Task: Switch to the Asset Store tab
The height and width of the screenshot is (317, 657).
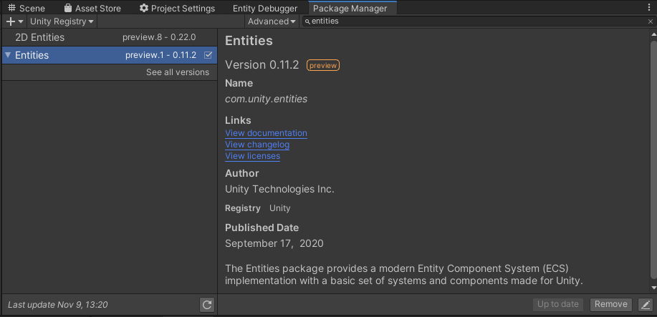Action: 92,8
